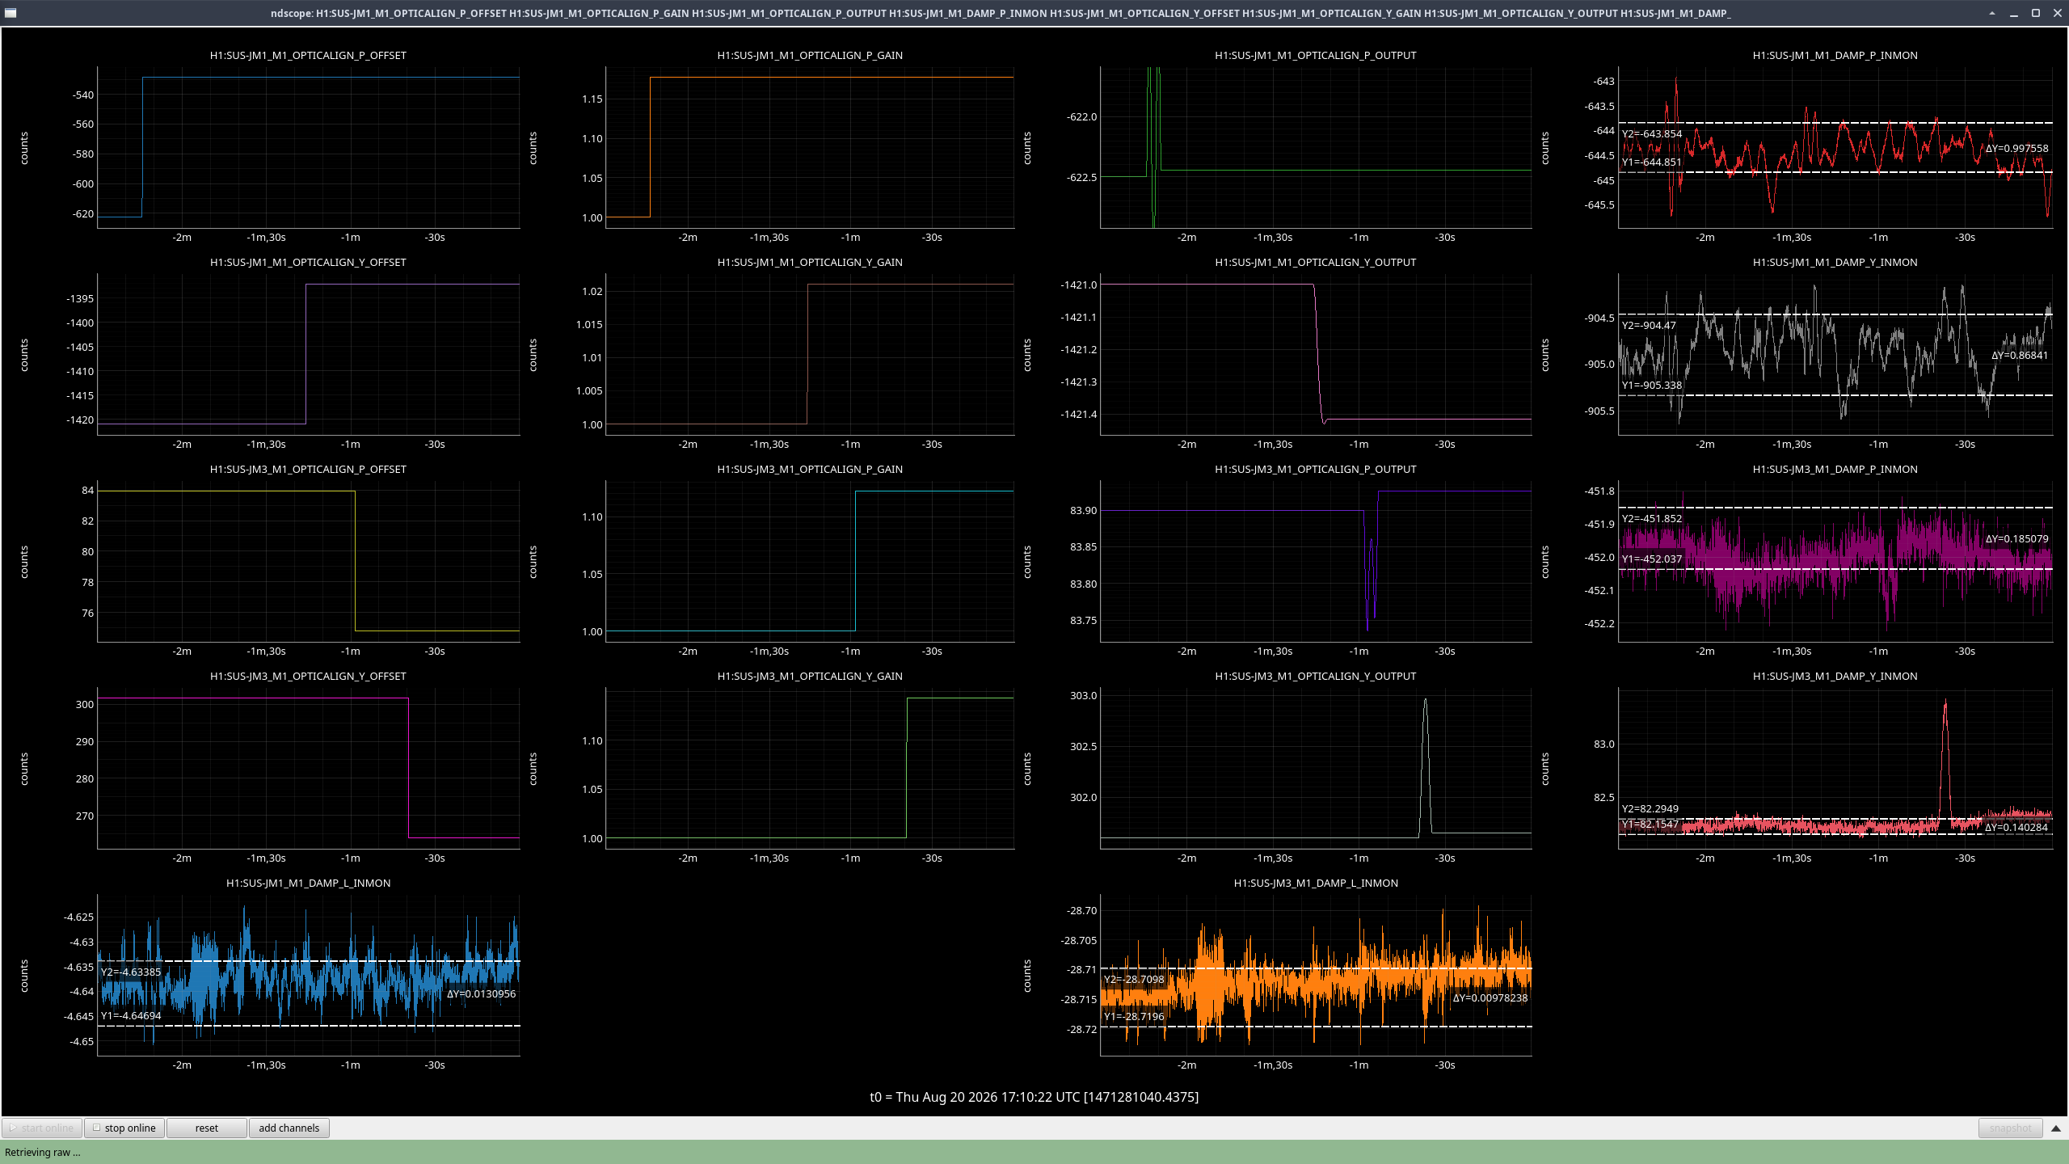Maximize the ndscope window
This screenshot has height=1164, width=2069.
(2036, 13)
